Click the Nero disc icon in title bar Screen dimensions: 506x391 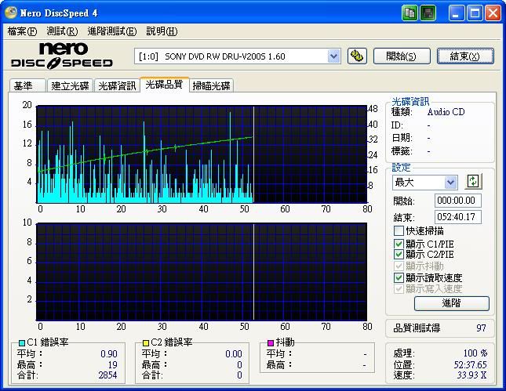11,13
